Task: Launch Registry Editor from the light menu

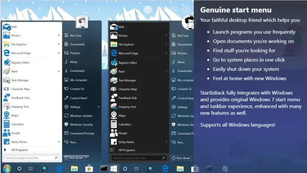Action: click(x=20, y=62)
